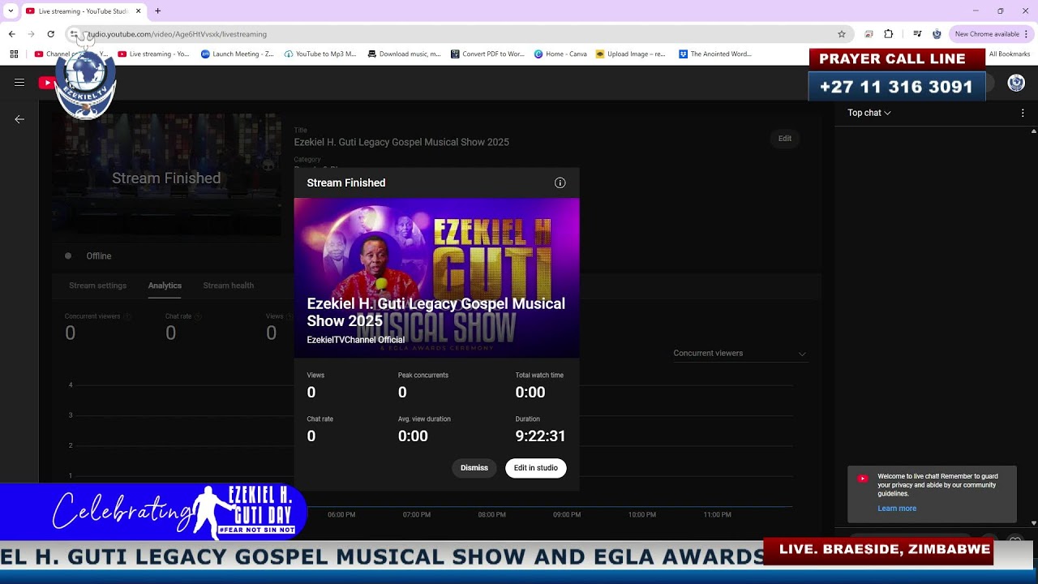
Task: Click the left back arrow in Studio
Action: (x=19, y=119)
